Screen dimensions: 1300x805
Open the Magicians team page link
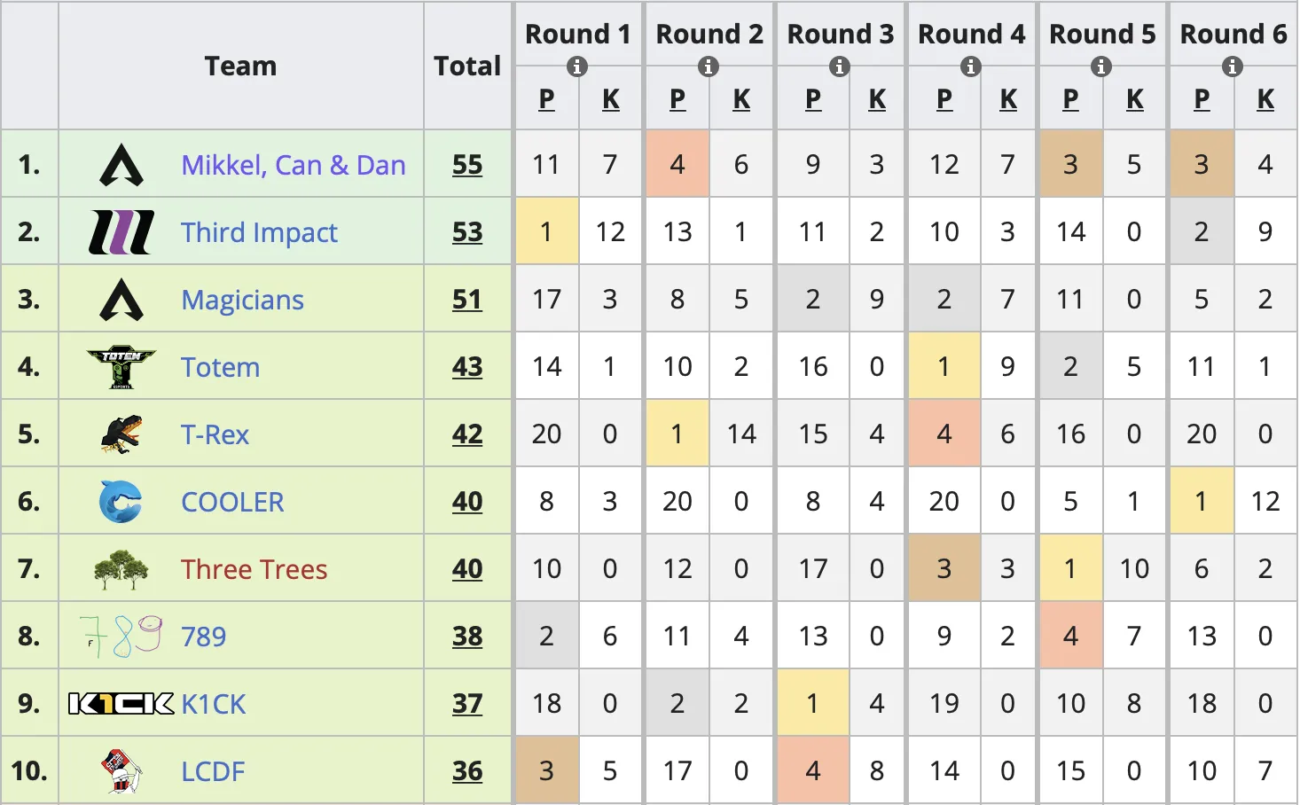pyautogui.click(x=242, y=300)
